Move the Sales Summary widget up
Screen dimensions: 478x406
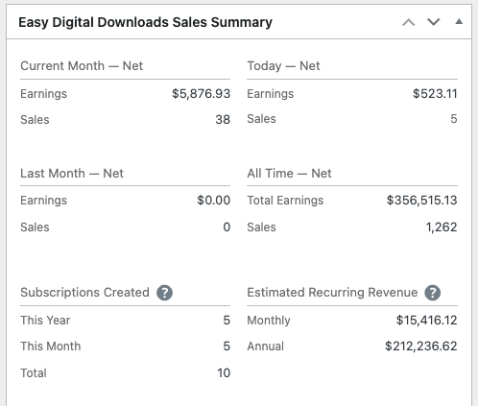(x=409, y=22)
